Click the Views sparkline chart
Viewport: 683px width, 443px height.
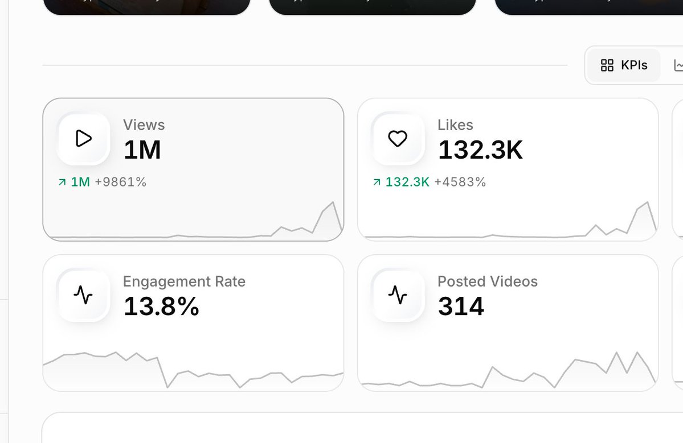pyautogui.click(x=194, y=221)
